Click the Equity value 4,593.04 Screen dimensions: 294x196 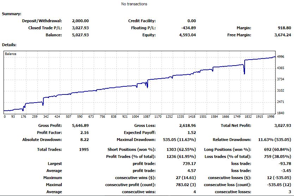click(x=188, y=35)
